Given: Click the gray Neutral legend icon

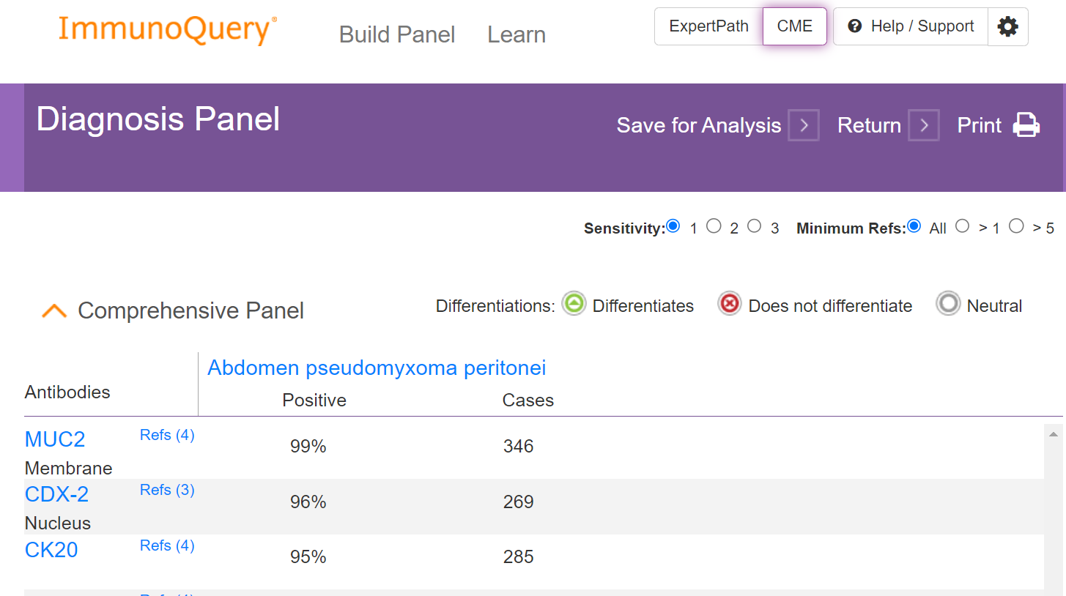Looking at the screenshot, I should (x=948, y=304).
